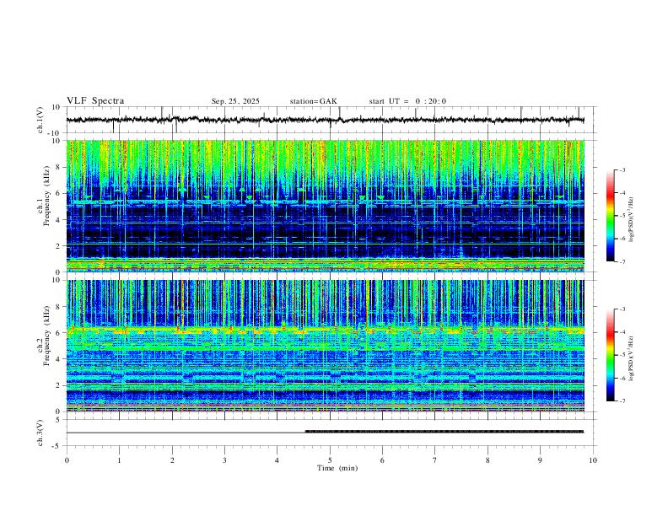Image resolution: width=668 pixels, height=516 pixels.
Task: Click inside the ch.2 frequency spectrogram
Action: [325, 346]
